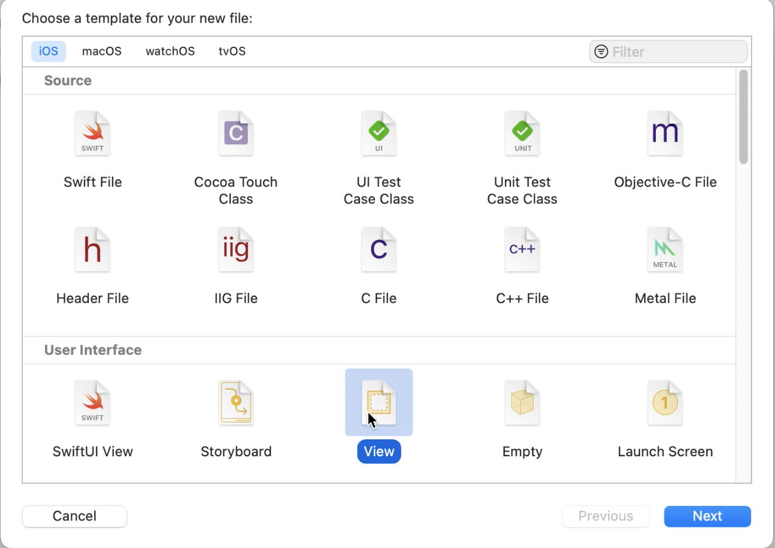The image size is (775, 548).
Task: Click the "Launch Screen" label
Action: 665,452
